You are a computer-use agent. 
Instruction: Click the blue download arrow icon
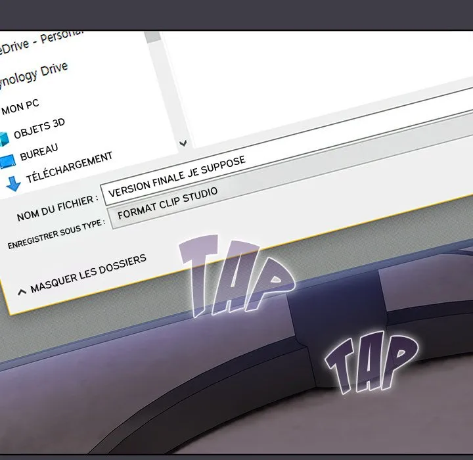pos(13,183)
